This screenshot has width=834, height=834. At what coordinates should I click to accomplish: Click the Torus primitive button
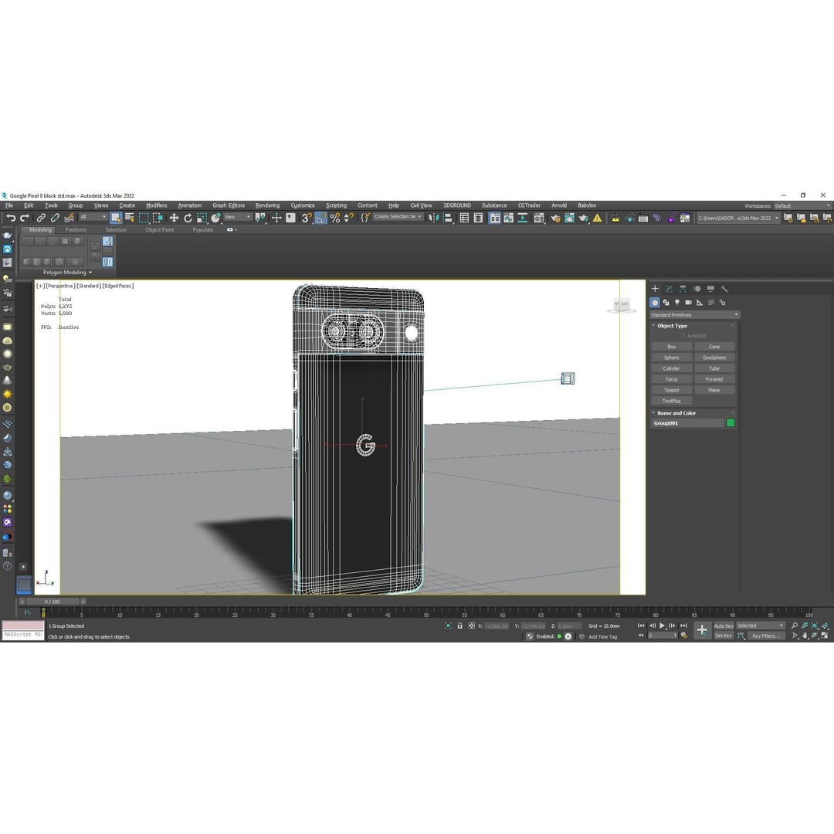671,379
